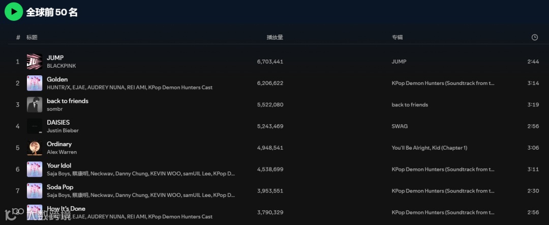Screen dimensions: 549x225
Task: Select the back to friends song title
Action: (x=68, y=101)
